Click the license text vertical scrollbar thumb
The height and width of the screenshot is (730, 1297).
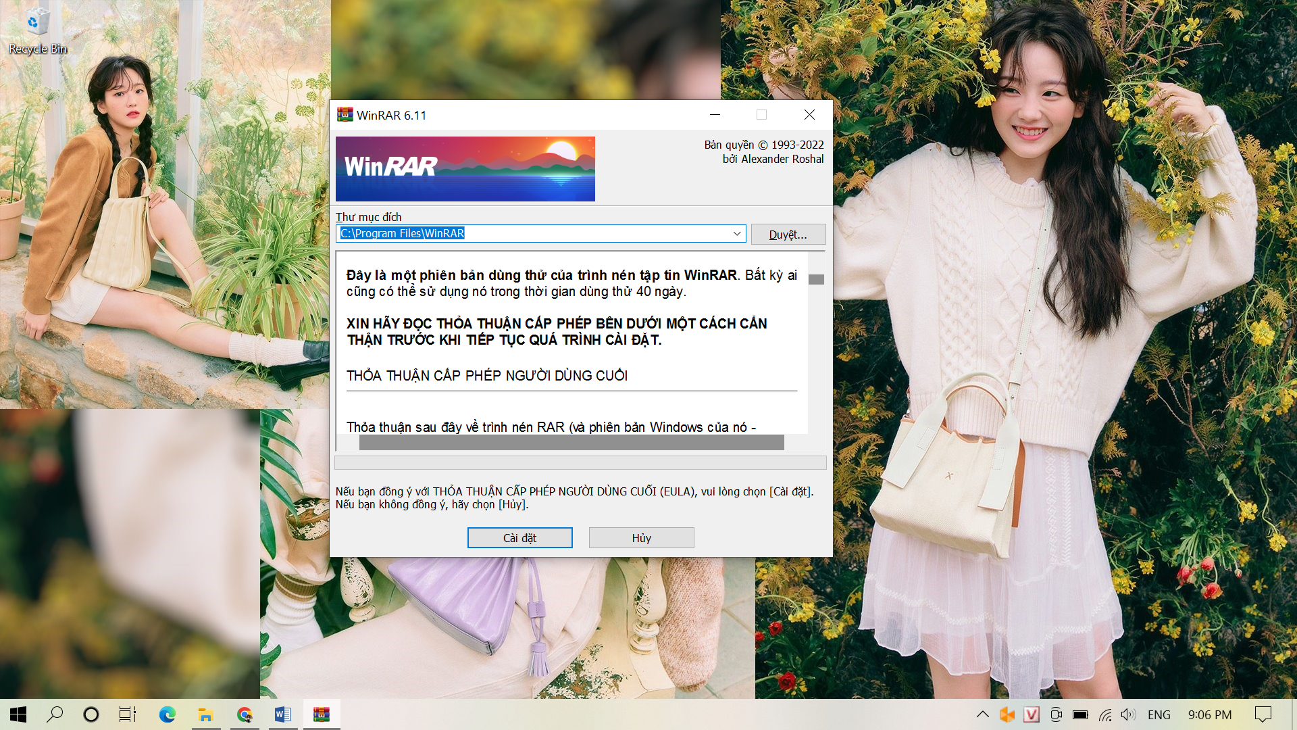[x=816, y=279]
